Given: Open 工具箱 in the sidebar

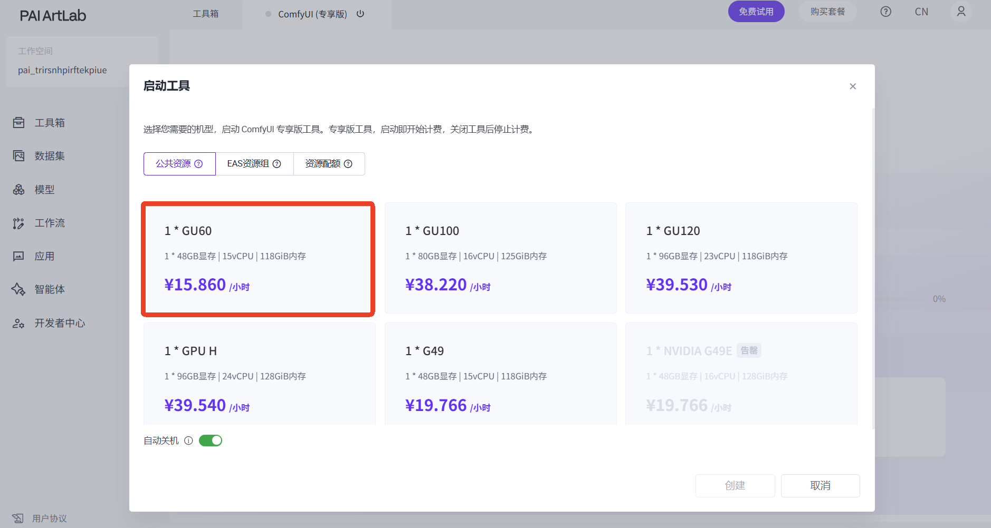Looking at the screenshot, I should [x=50, y=123].
